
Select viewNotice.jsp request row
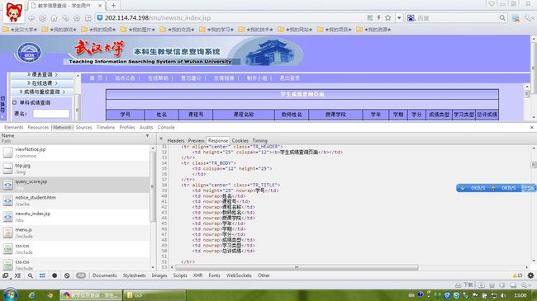[74, 153]
